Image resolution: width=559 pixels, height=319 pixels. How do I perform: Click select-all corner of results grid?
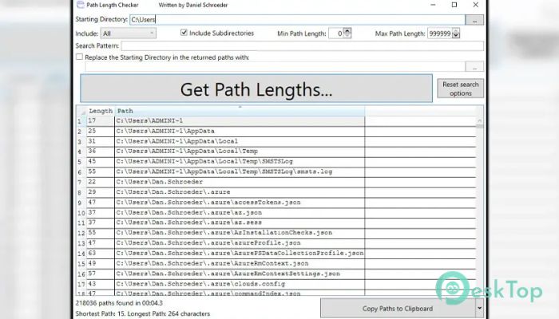point(81,111)
